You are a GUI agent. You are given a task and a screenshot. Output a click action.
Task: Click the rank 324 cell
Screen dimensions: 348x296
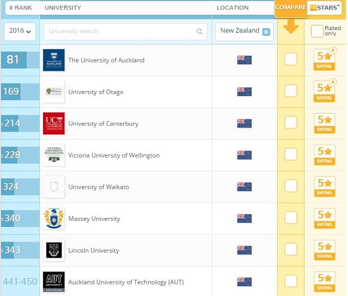20,187
